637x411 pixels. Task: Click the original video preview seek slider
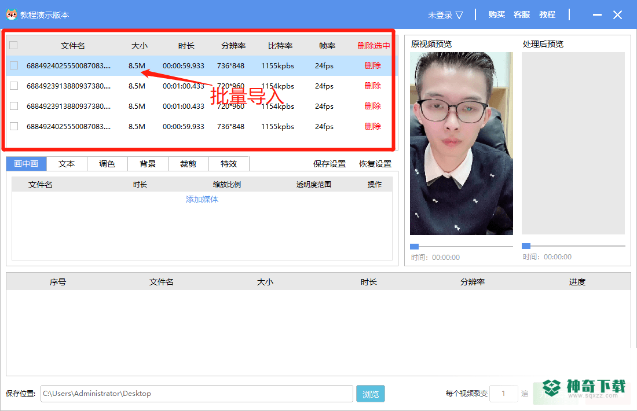point(462,246)
